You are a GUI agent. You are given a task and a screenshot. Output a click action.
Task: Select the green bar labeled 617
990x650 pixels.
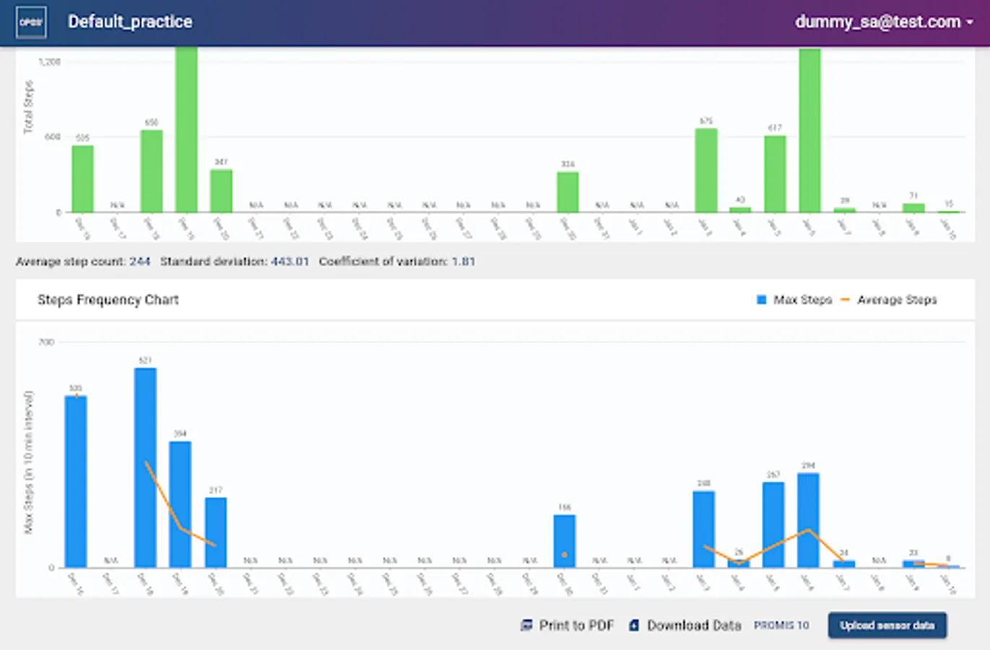coord(776,174)
